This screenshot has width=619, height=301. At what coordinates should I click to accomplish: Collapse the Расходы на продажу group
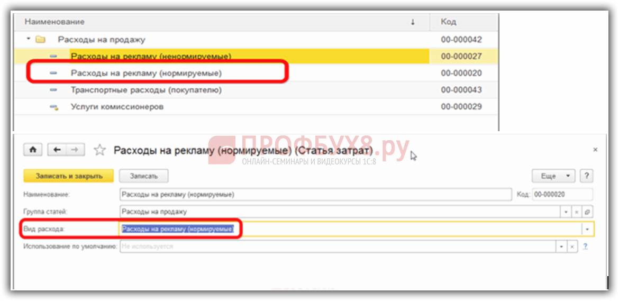[x=28, y=40]
